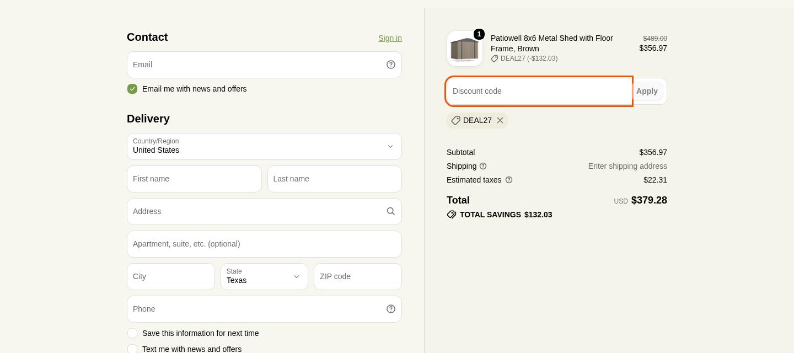Image resolution: width=794 pixels, height=353 pixels.
Task: Uncheck Email me with news and offers
Action: pos(132,89)
